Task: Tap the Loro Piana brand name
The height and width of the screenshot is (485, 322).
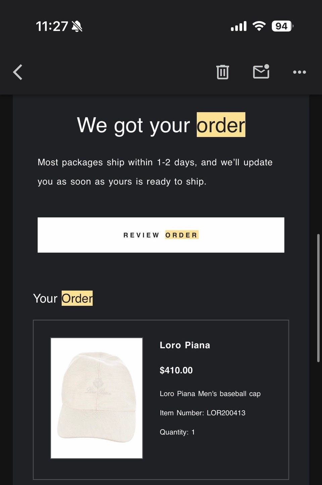Action: coord(185,345)
